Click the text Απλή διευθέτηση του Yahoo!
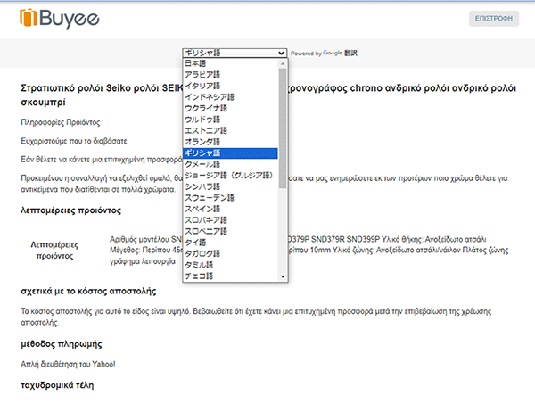Screen dimensions: 535x404 tap(69, 365)
